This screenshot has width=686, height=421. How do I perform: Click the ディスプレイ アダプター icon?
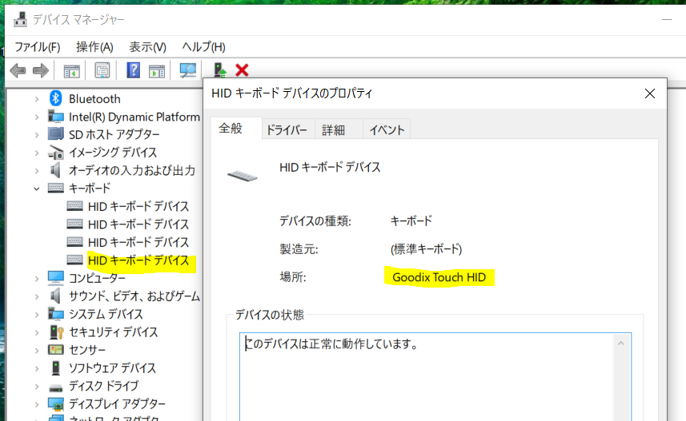(55, 404)
